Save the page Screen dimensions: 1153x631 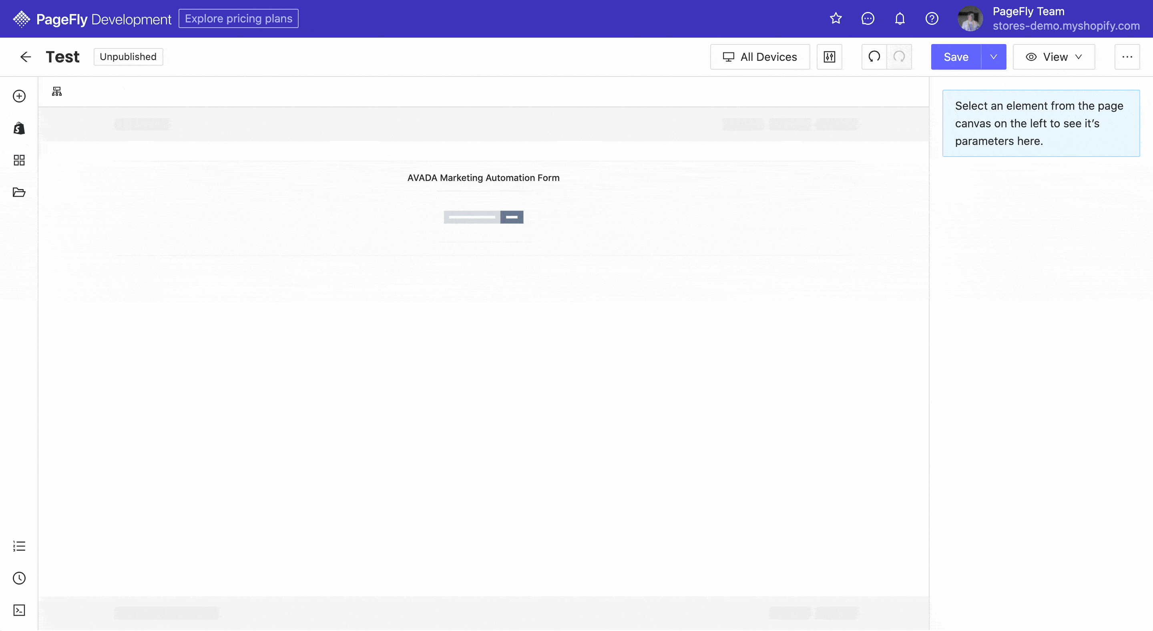(956, 57)
